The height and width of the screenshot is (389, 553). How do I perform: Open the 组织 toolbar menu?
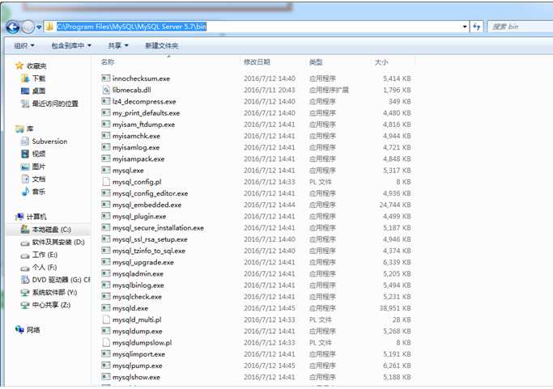coord(24,45)
